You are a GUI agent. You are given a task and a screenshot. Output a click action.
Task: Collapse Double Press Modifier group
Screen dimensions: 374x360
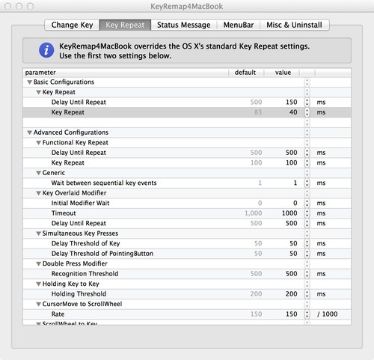(x=38, y=263)
